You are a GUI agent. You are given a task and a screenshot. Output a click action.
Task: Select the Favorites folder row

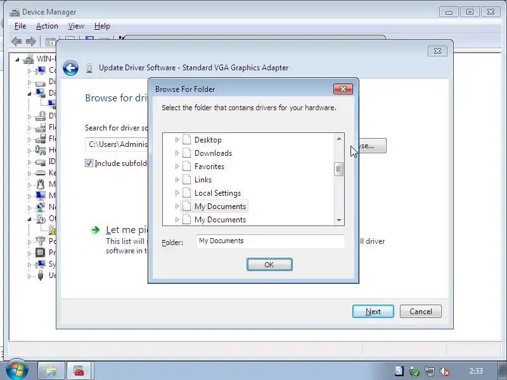tap(203, 166)
